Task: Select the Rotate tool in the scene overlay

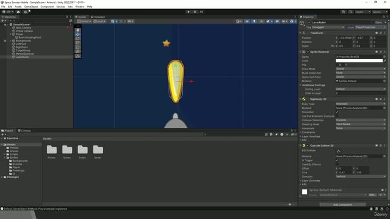Action: [78, 38]
